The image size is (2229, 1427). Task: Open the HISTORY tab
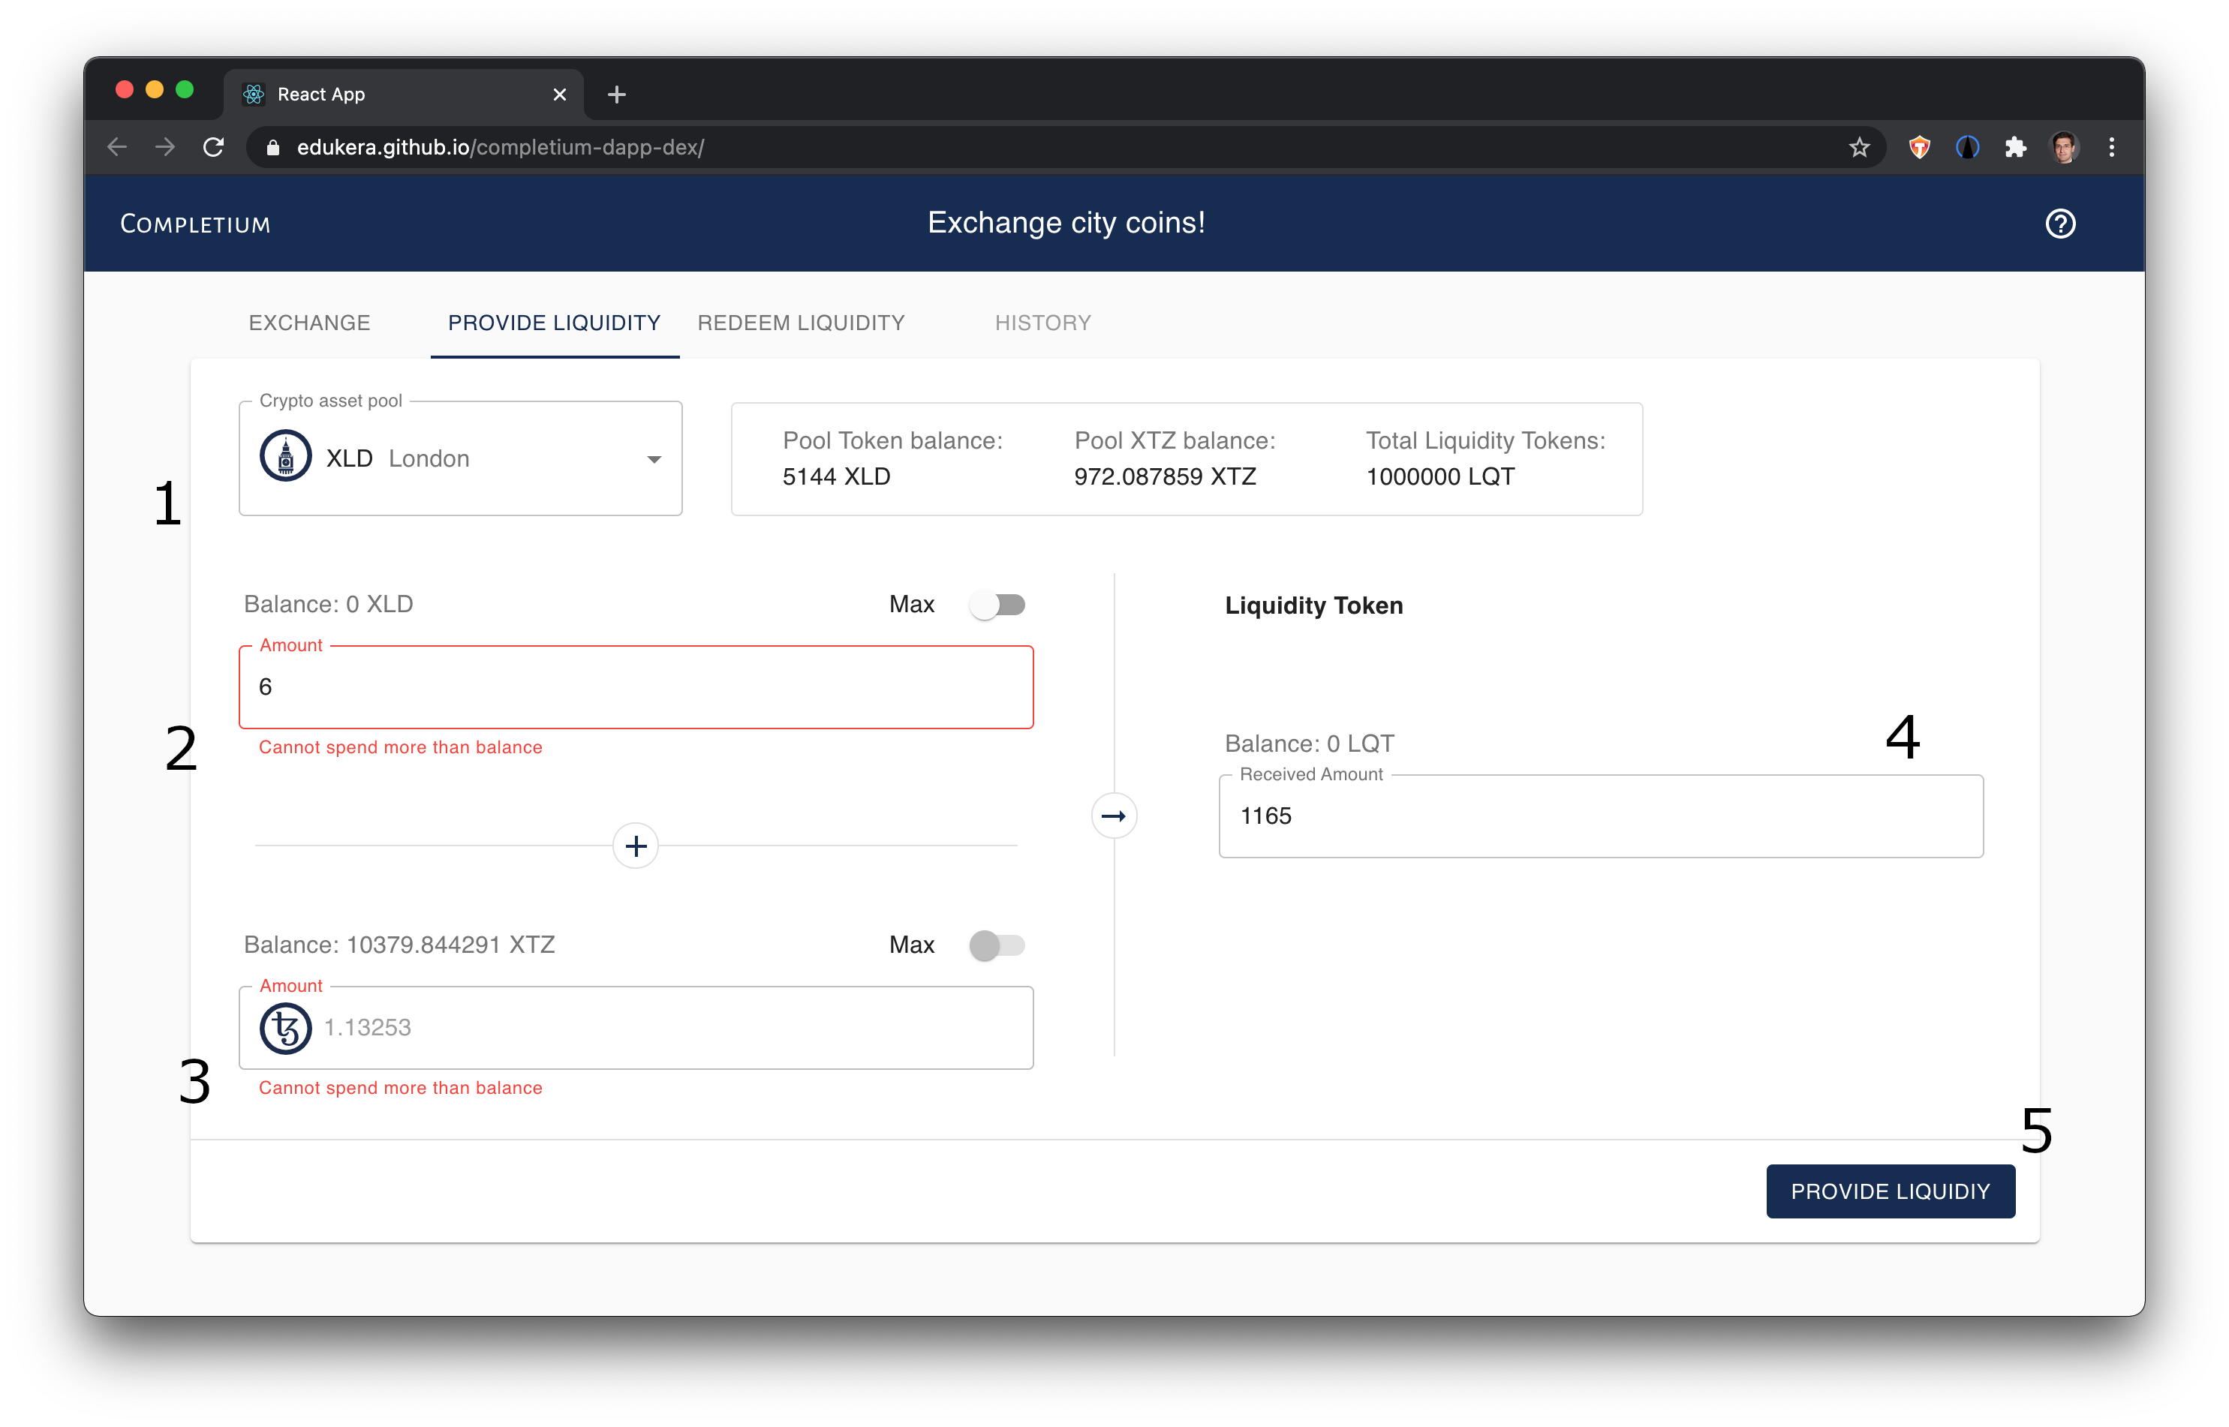(1042, 323)
